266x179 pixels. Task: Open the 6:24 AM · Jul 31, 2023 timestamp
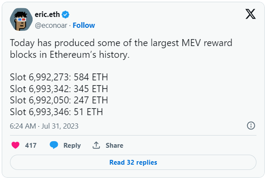44,126
